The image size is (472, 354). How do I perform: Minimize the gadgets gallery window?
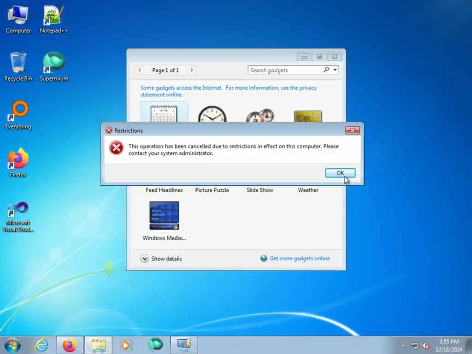304,57
